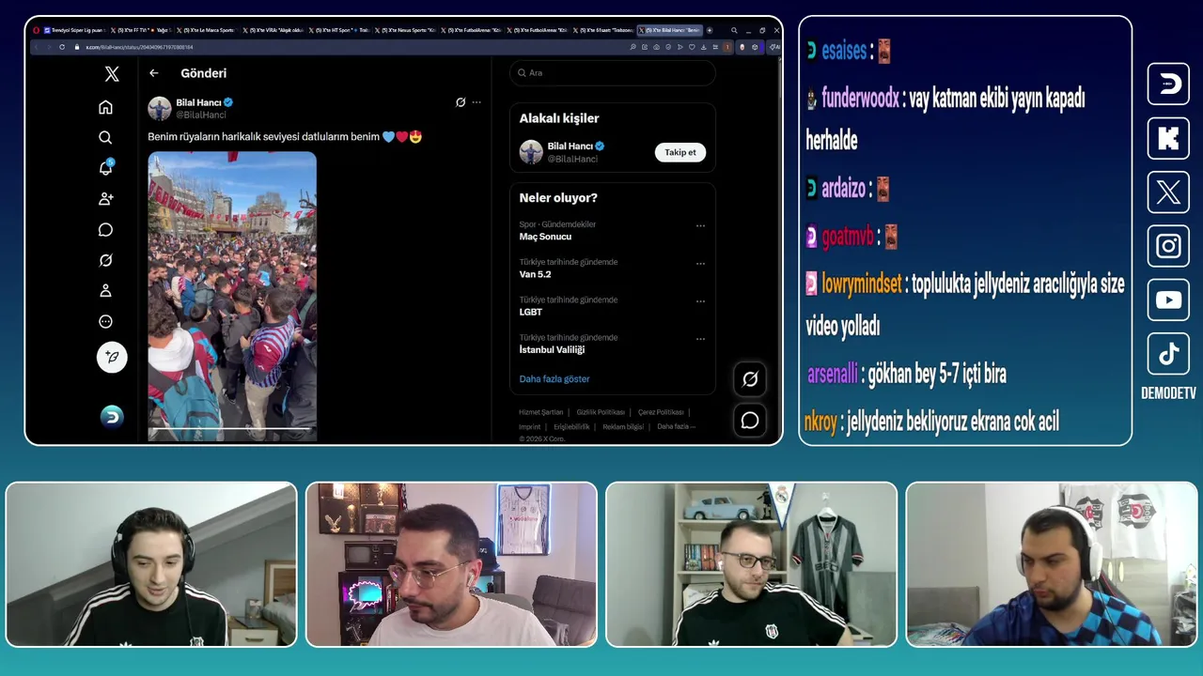
Task: Click TikTok logo in DEMODETV panel
Action: 1168,354
